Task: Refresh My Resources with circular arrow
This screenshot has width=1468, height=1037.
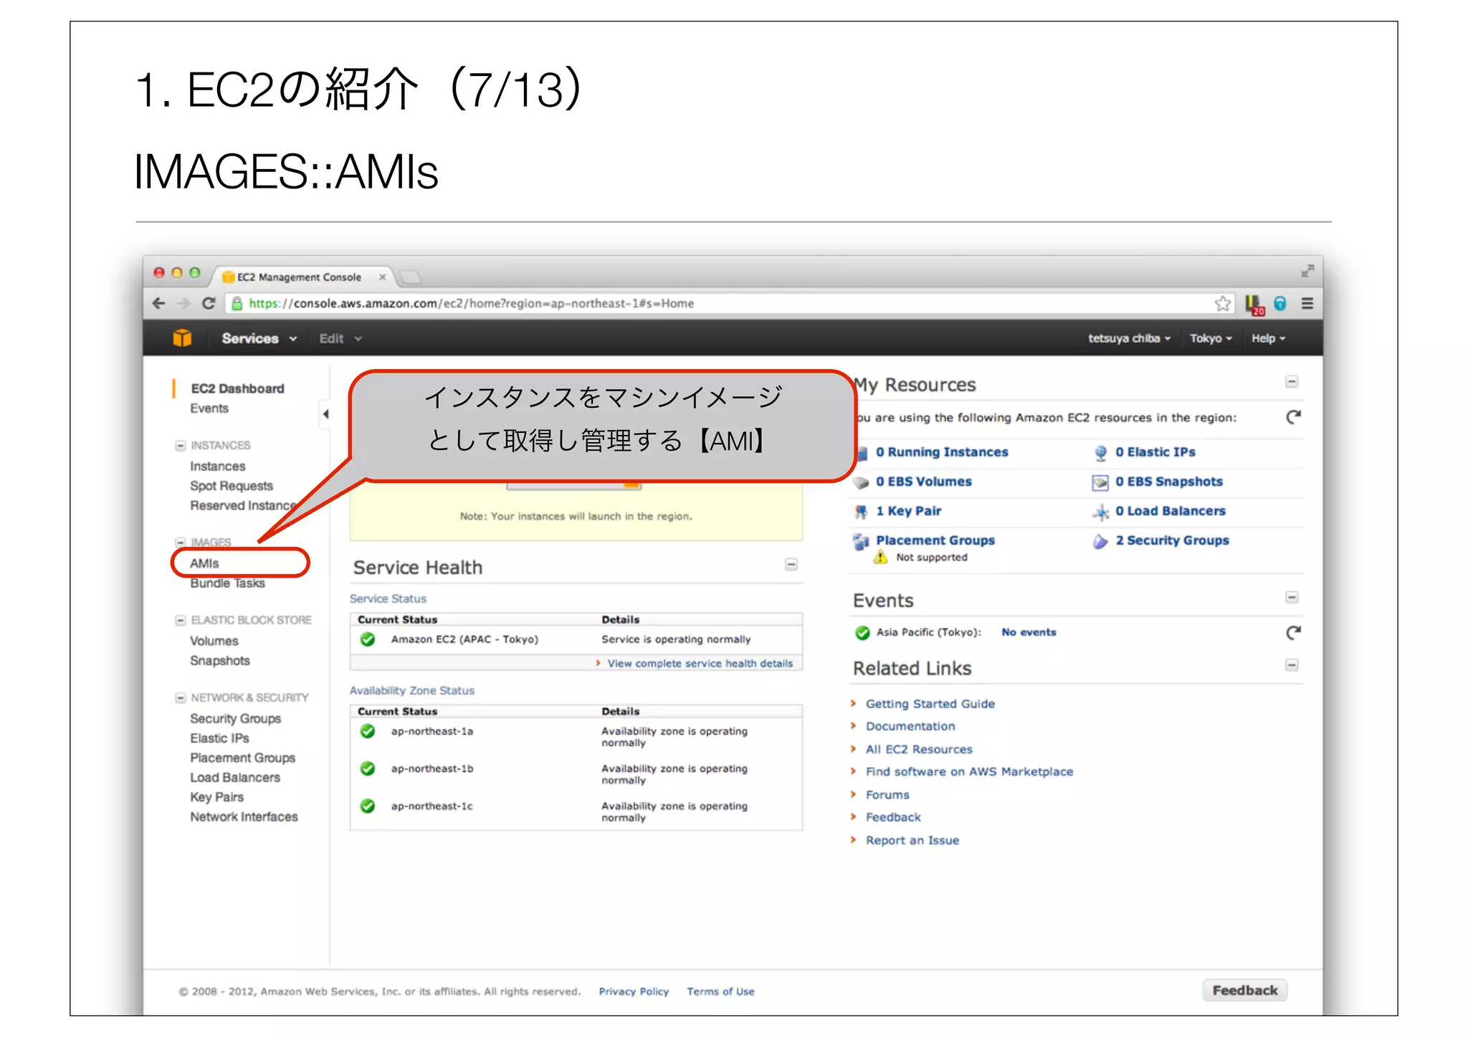Action: click(x=1293, y=417)
